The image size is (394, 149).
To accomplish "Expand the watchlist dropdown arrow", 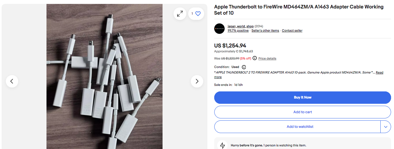I will tap(386, 127).
